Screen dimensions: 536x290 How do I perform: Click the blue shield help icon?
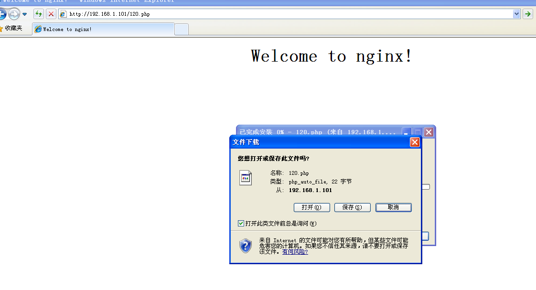tap(246, 246)
